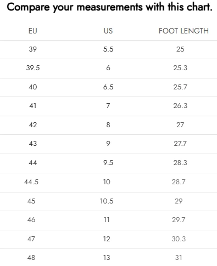
Task: Click the foot length 25 value
Action: [180, 49]
